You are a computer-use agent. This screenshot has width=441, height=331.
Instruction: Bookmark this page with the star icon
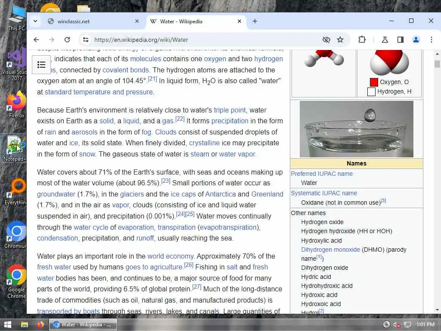click(340, 40)
